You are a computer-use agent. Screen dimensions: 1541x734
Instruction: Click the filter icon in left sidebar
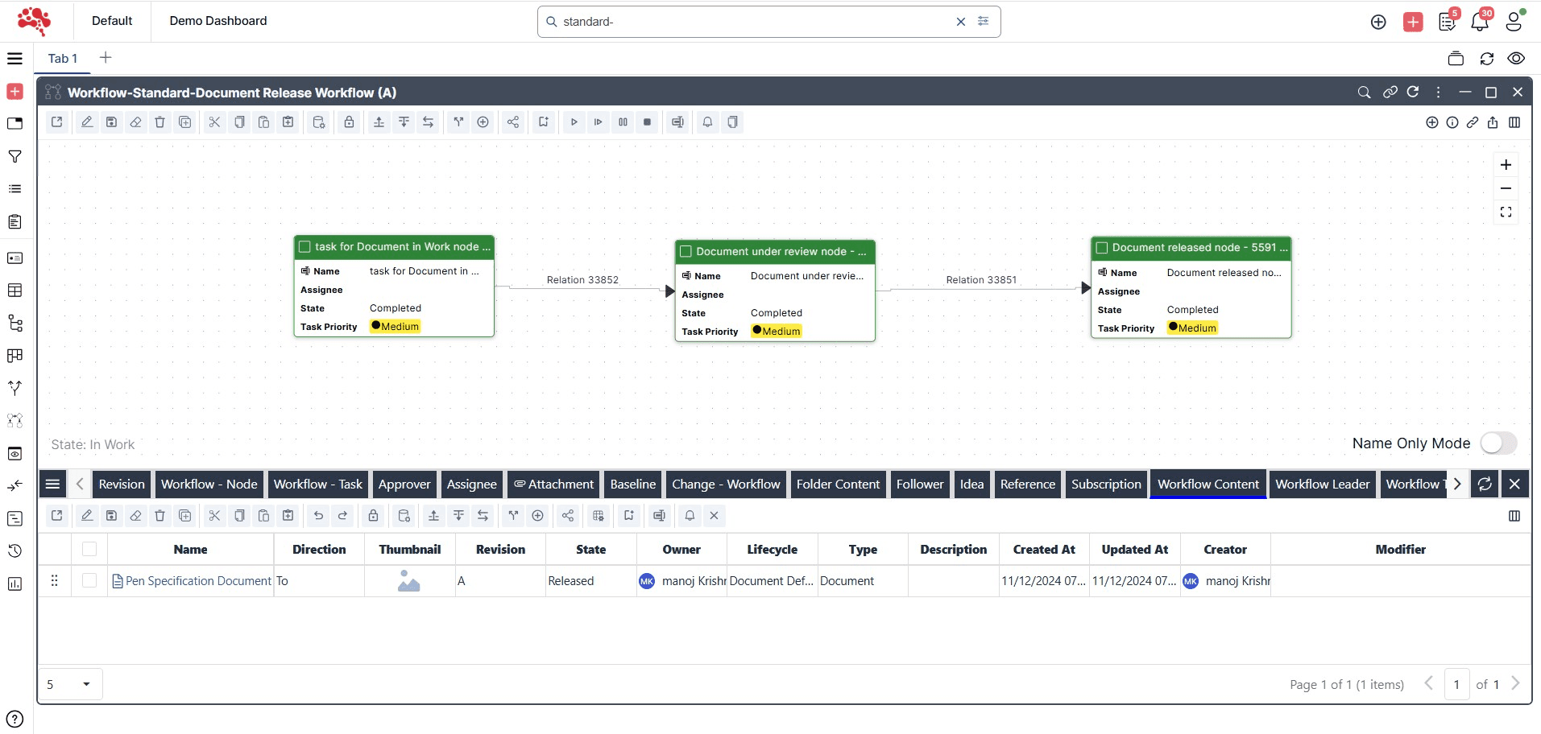tap(14, 156)
